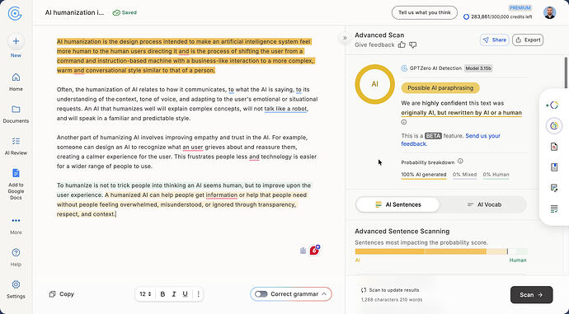This screenshot has width=569, height=314.
Task: Click the info icon next to Probability breakdown
Action: (x=460, y=162)
